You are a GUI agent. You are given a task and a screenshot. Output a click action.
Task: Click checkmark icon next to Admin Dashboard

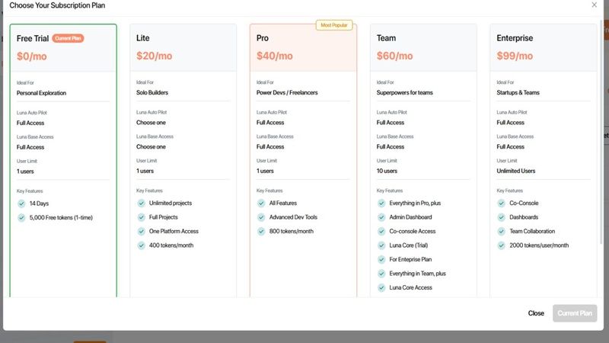381,217
